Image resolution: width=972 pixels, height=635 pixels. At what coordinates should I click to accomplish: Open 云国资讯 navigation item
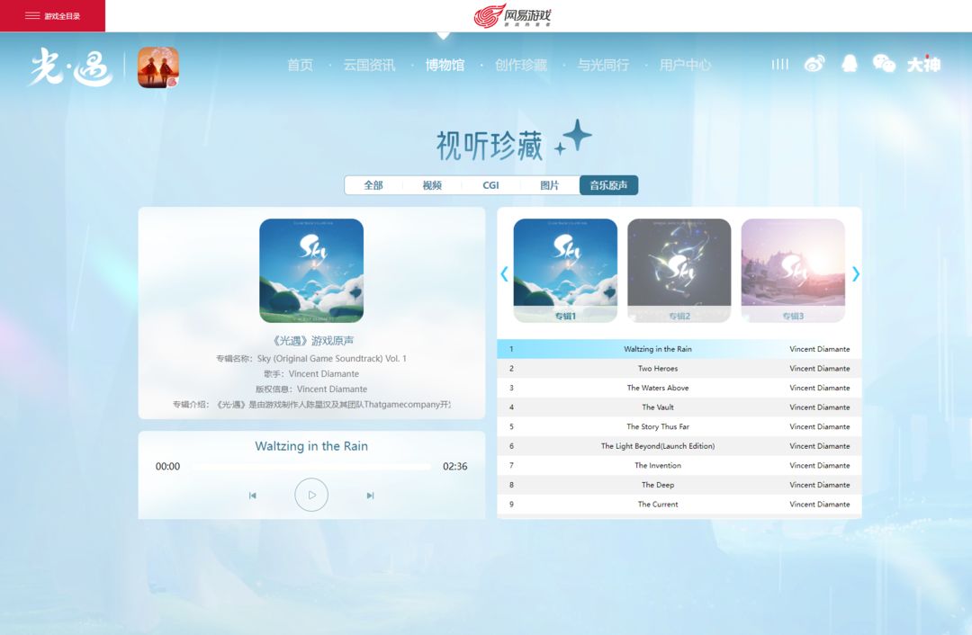coord(369,65)
